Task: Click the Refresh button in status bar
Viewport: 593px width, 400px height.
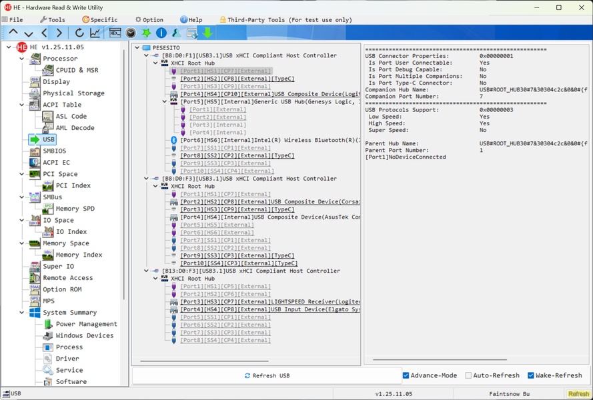Action: pos(578,394)
